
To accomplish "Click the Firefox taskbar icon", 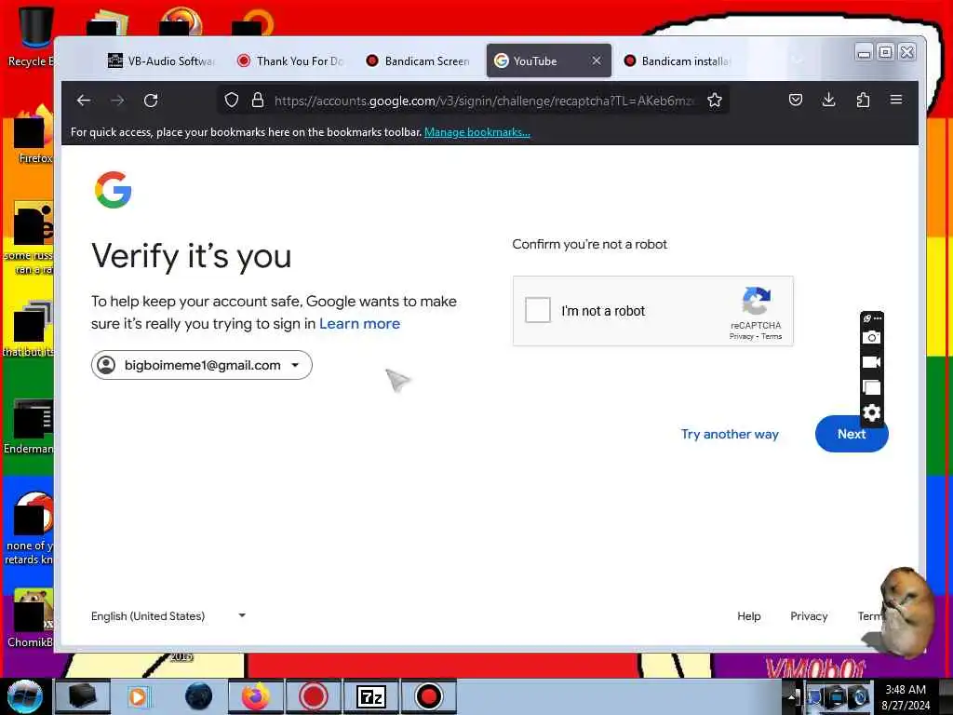I will pyautogui.click(x=256, y=696).
